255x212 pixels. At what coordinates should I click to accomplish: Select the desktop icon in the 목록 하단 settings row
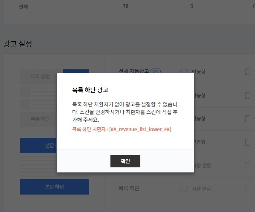(x=184, y=189)
